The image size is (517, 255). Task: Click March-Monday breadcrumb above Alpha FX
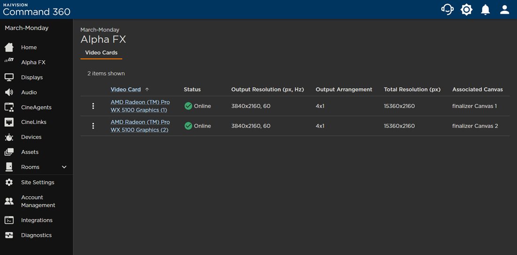point(100,30)
